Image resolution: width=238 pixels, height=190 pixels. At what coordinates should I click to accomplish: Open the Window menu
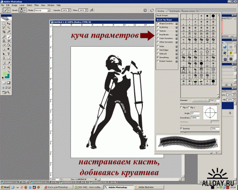click(51, 5)
